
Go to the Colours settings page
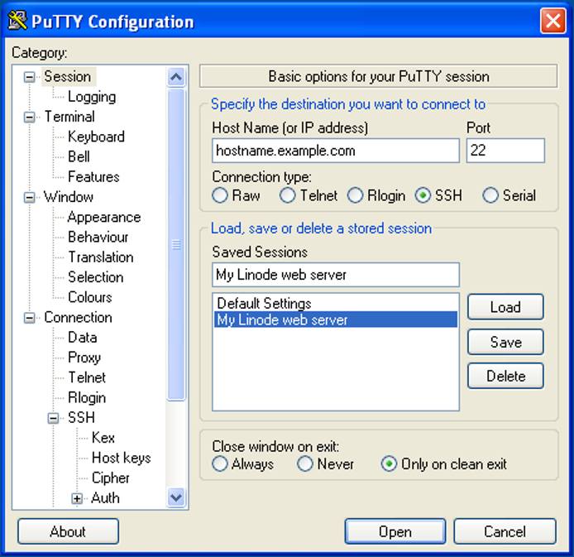point(89,297)
